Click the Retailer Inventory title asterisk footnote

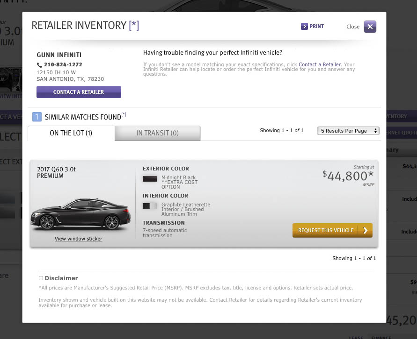134,26
